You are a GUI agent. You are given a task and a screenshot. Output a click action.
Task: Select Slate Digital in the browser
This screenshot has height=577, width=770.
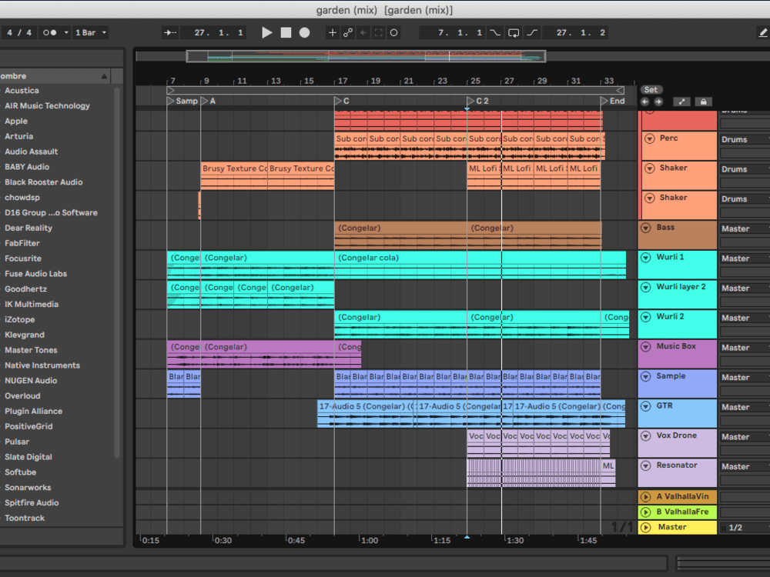pyautogui.click(x=28, y=457)
